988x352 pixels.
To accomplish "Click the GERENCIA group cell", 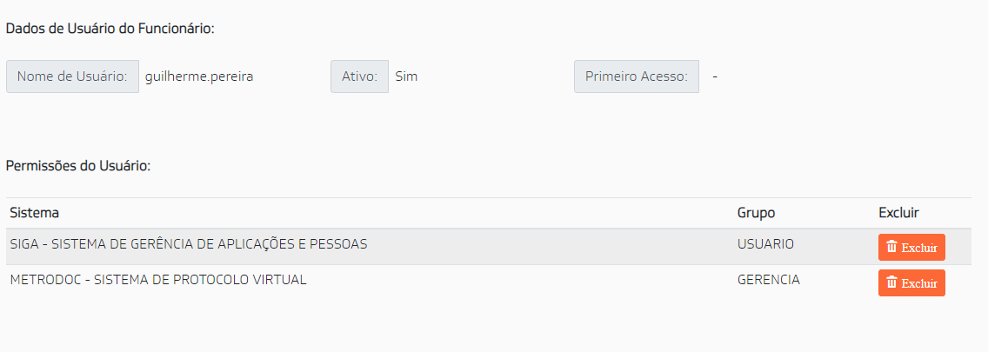I will coord(769,280).
